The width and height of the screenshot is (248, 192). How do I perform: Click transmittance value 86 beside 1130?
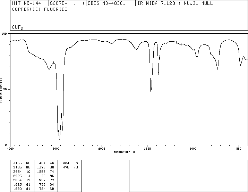tap(52, 176)
